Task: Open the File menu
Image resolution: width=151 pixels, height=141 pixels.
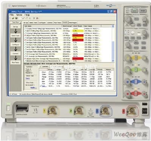Action: (x=12, y=15)
